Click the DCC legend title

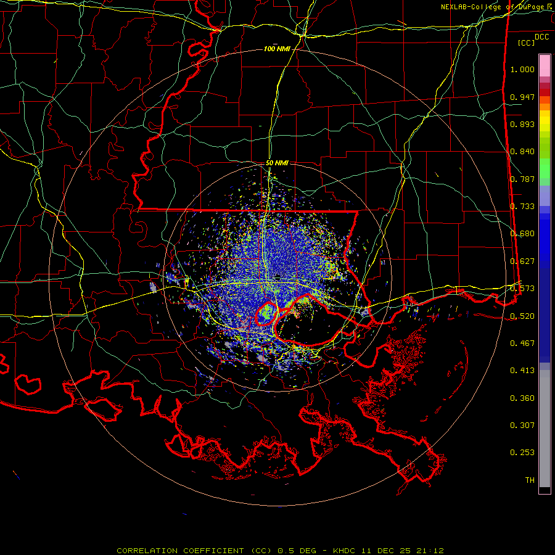pos(541,37)
